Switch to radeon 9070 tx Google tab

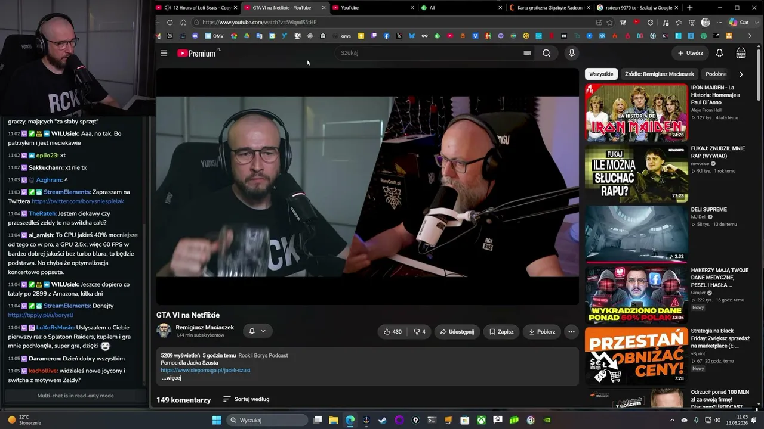point(639,8)
